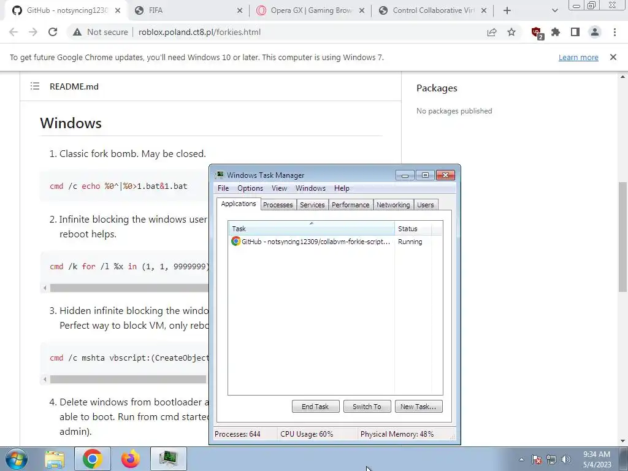Toggle the Chrome side panel icon
Viewport: 628px width, 471px height.
click(575, 32)
